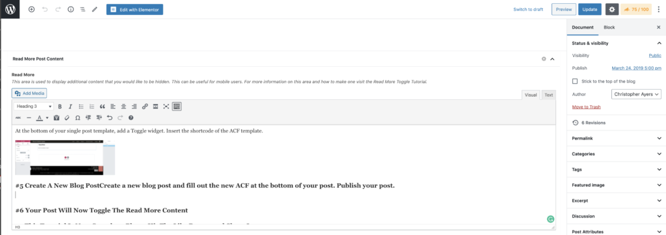Image resolution: width=666 pixels, height=235 pixels.
Task: Insert Read More tag icon
Action: pos(155,106)
